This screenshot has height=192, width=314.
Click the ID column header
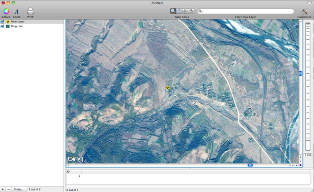coord(74,172)
